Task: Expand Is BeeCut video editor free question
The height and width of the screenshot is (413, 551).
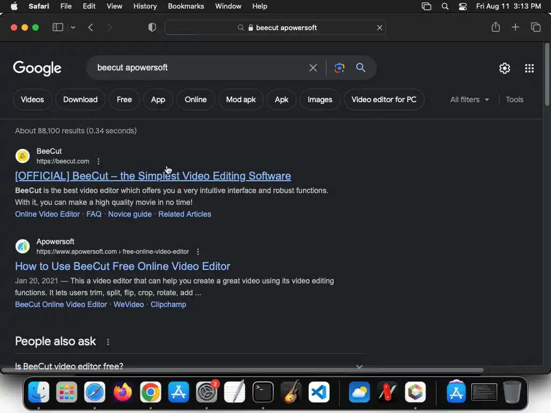Action: pos(190,366)
